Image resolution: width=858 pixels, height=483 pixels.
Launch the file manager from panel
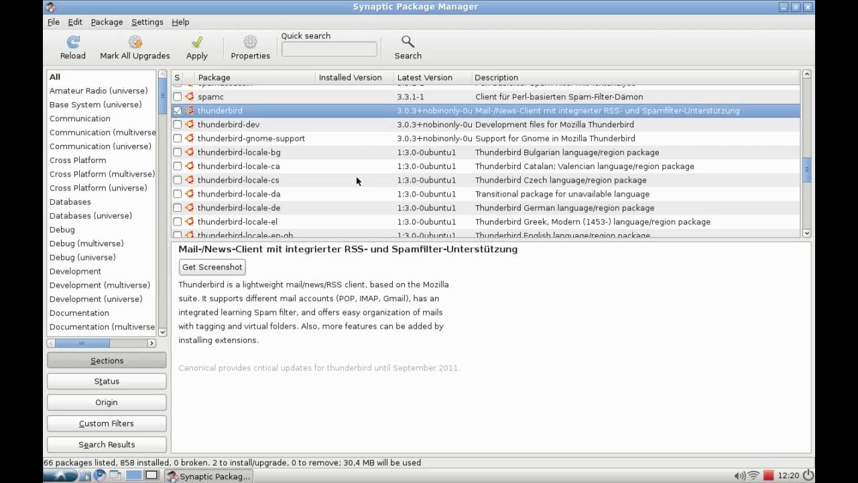pos(85,476)
